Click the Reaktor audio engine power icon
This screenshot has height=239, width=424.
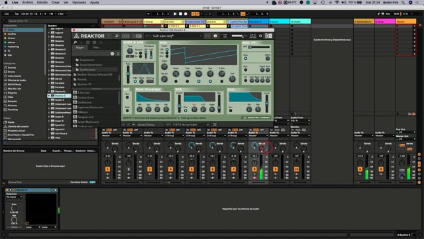click(260, 36)
